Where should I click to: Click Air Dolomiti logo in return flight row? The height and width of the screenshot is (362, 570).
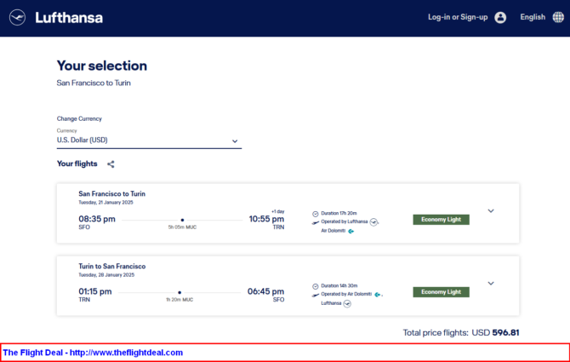[378, 295]
